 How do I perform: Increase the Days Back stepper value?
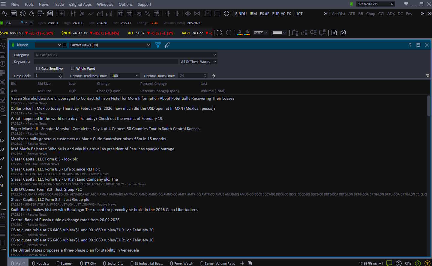[x=61, y=75]
